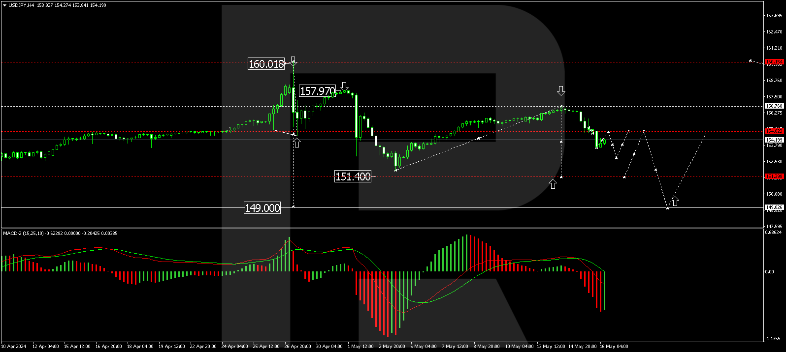This screenshot has height=352, width=786.
Task: Select the 151.400 price label on chart
Action: pyautogui.click(x=353, y=176)
